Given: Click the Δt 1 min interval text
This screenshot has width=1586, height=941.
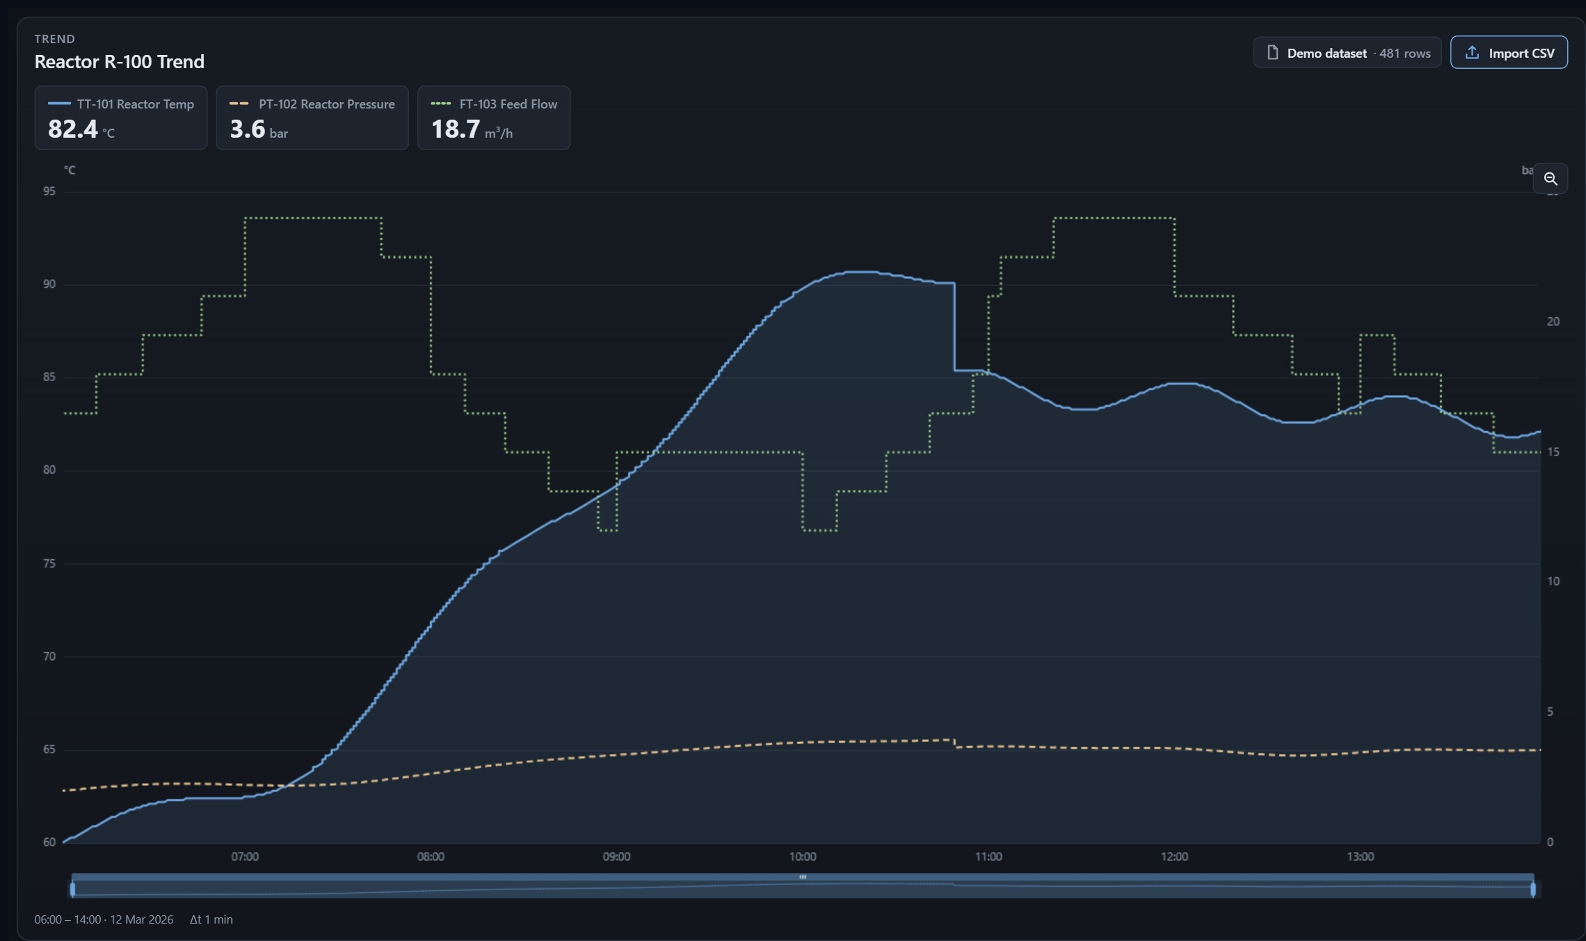Looking at the screenshot, I should pos(211,919).
